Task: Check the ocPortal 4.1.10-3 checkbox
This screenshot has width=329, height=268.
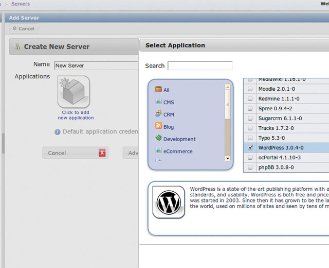Action: [x=250, y=157]
